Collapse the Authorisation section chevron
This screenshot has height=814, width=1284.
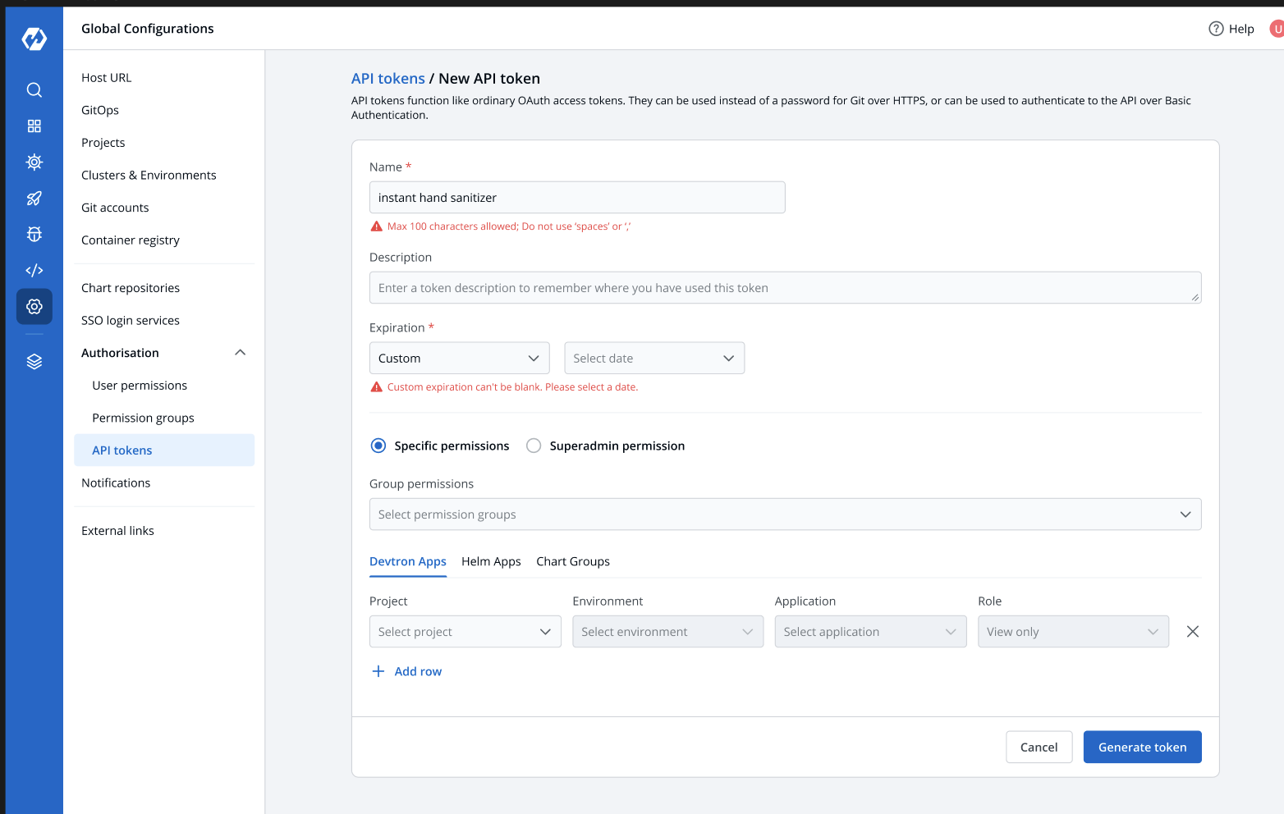[x=241, y=353]
